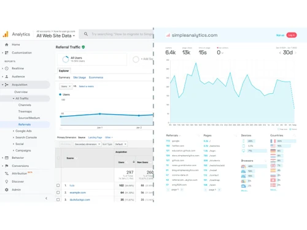
Task: Toggle the select-all checkbox in table header
Action: click(58, 158)
